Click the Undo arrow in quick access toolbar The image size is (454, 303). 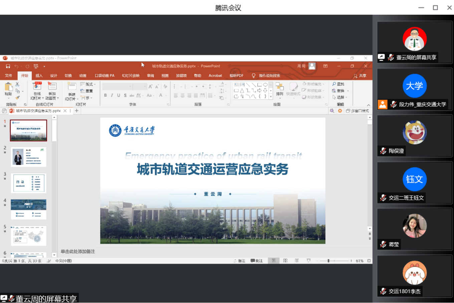[x=16, y=66]
